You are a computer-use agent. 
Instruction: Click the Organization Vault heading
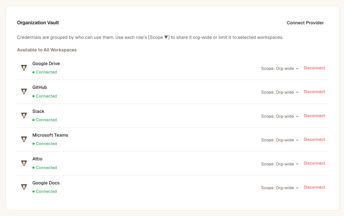point(38,23)
